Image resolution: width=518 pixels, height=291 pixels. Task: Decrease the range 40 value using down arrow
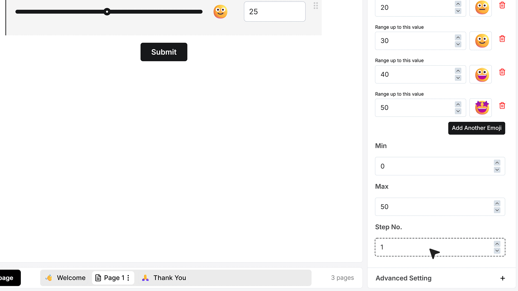point(458,78)
